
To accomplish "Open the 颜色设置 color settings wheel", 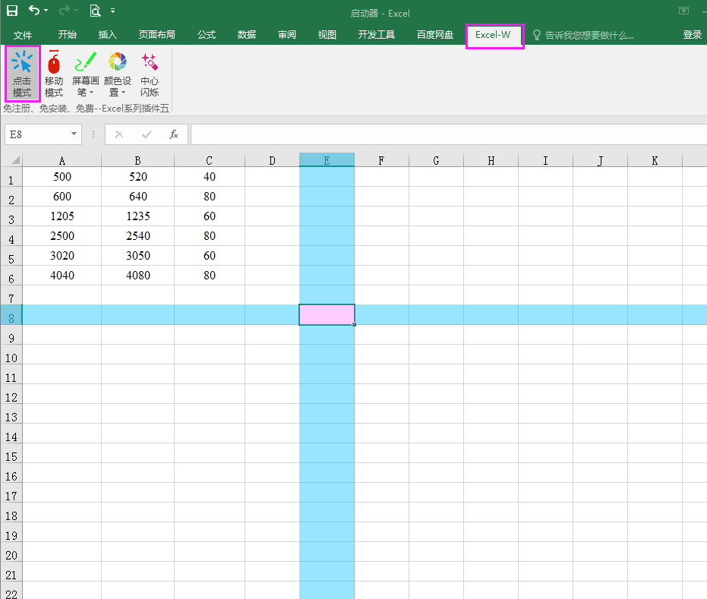I will [x=117, y=74].
